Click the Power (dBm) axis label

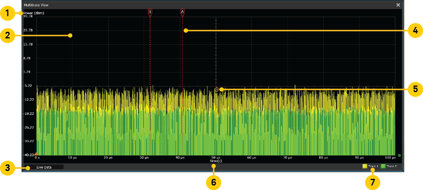tap(33, 13)
